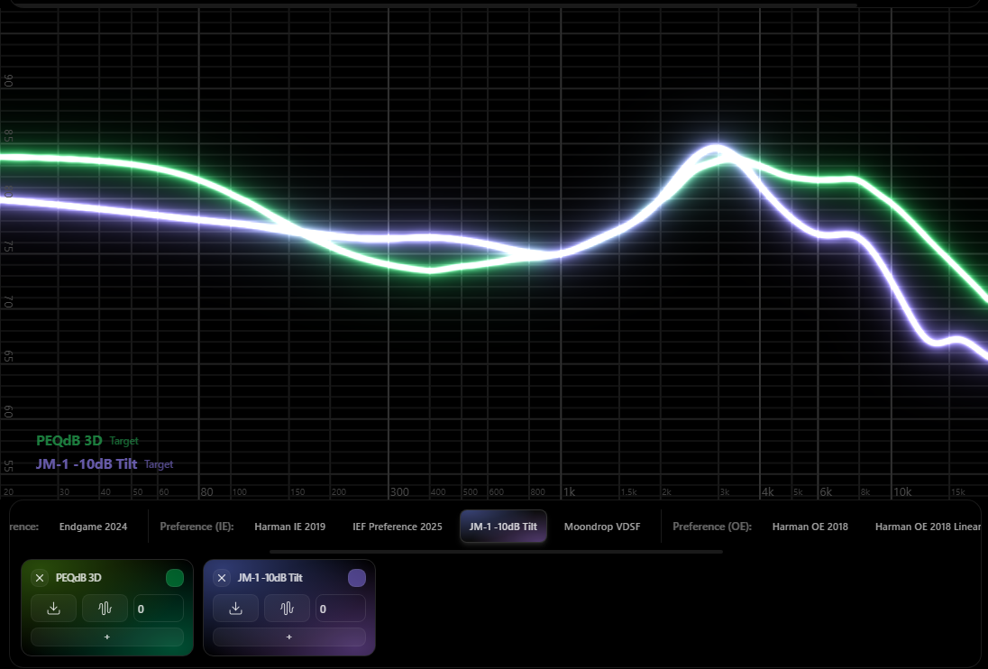
Task: Click the Preference (OE): group label
Action: tap(712, 527)
